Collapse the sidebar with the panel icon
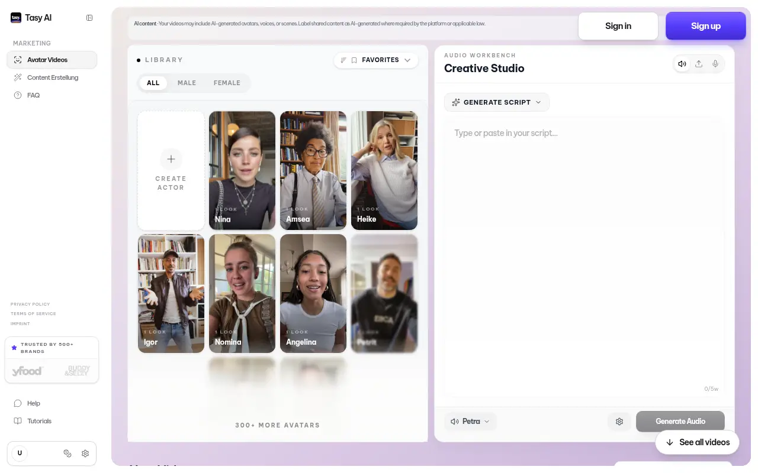 (89, 18)
